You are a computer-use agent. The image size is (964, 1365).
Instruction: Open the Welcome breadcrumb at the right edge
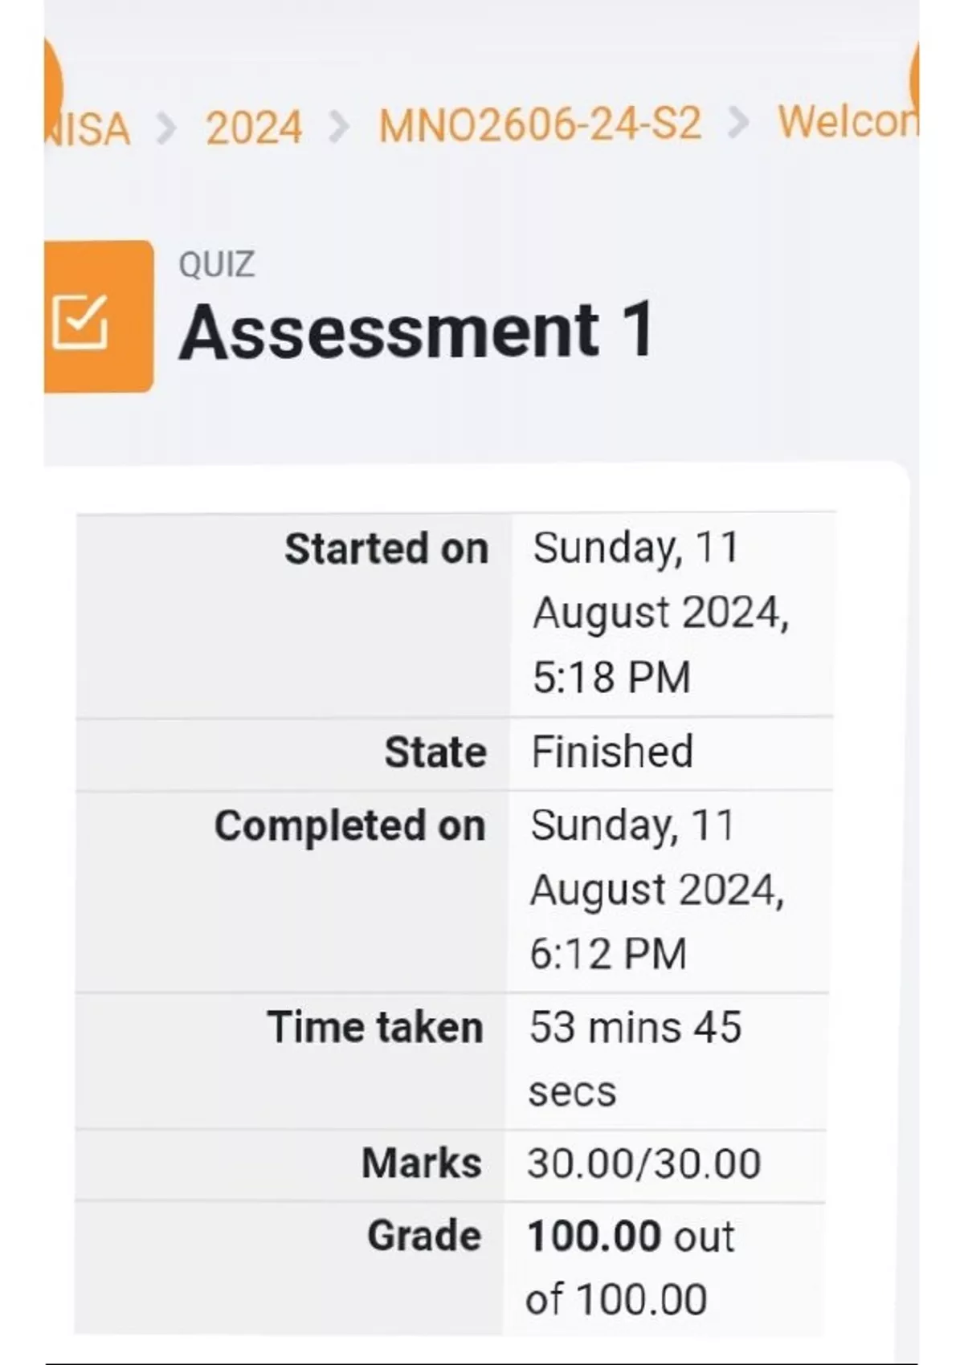[847, 122]
